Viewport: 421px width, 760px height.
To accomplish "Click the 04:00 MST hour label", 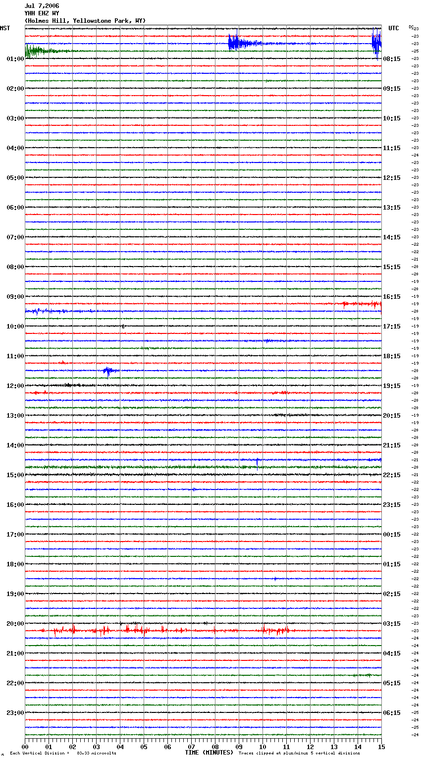I will click(x=15, y=148).
